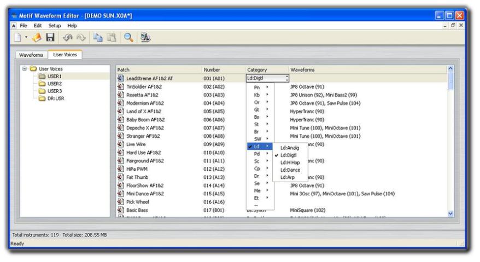The image size is (480, 262).
Task: Expand the Kb category submenu
Action: [x=260, y=95]
